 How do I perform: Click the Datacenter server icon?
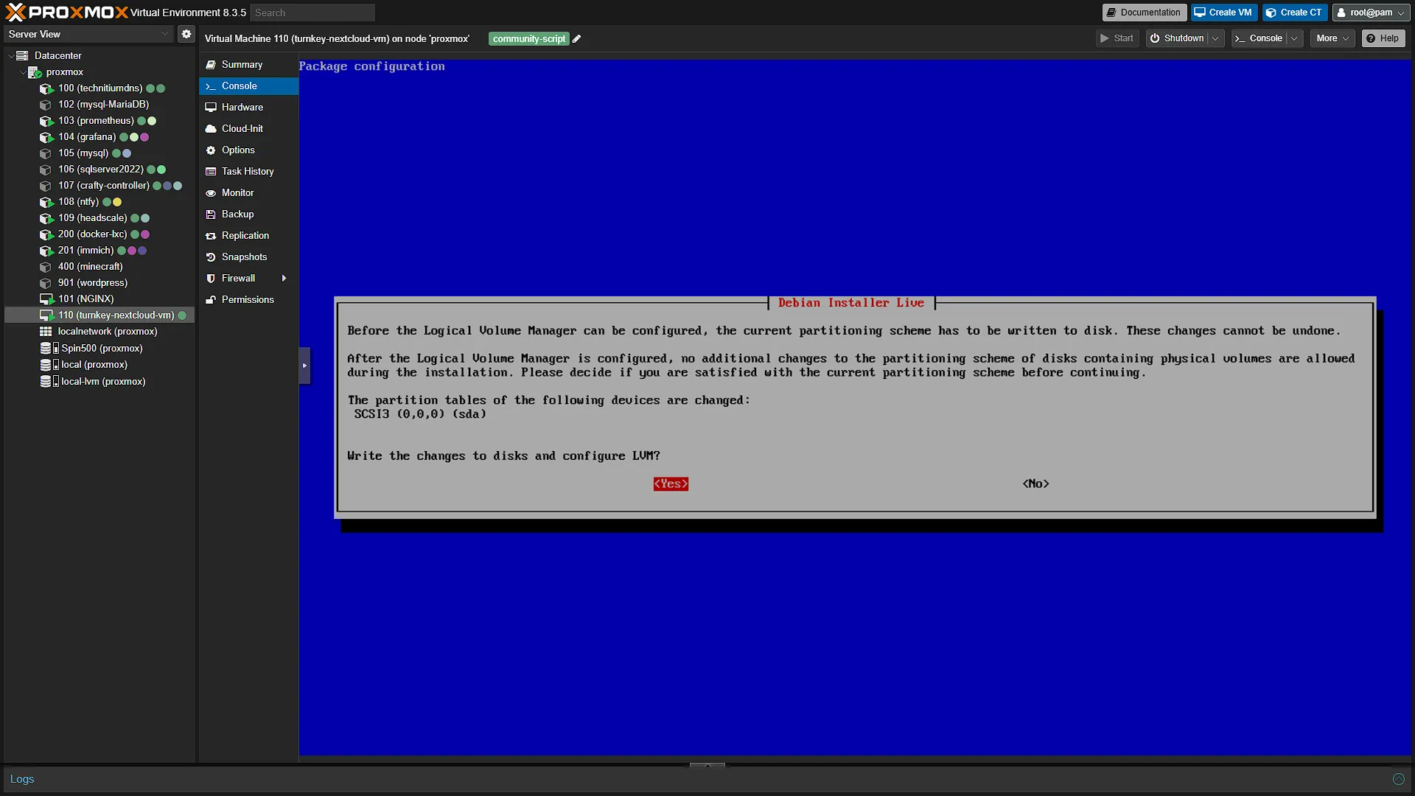22,56
